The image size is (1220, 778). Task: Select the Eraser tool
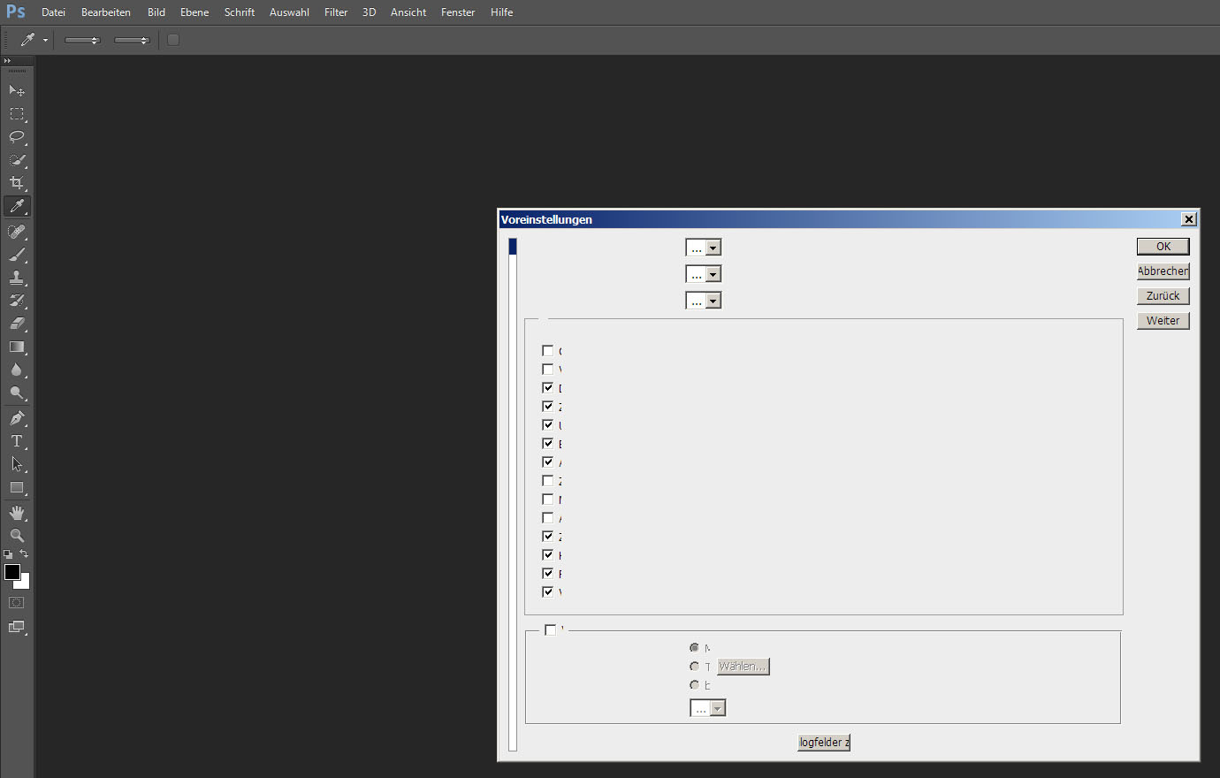coord(17,324)
